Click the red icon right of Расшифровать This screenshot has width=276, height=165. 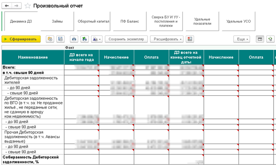coord(190,39)
